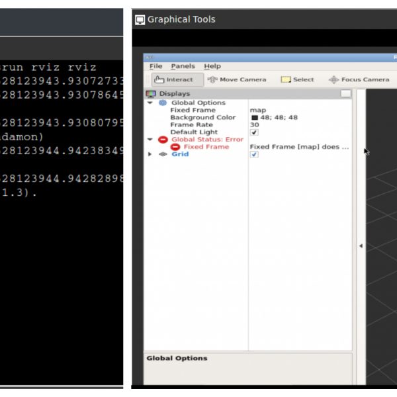Select the Global Status: Error label
The image size is (397, 397).
(207, 140)
